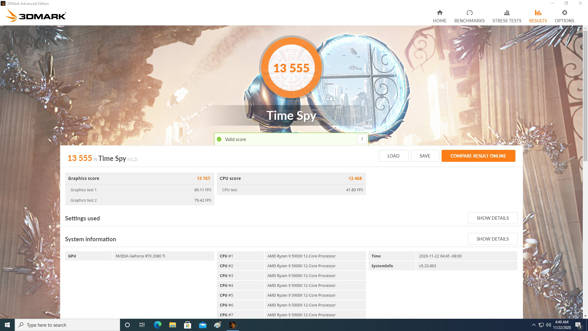Open Paint app icon on taskbar
The height and width of the screenshot is (331, 588).
[x=217, y=325]
